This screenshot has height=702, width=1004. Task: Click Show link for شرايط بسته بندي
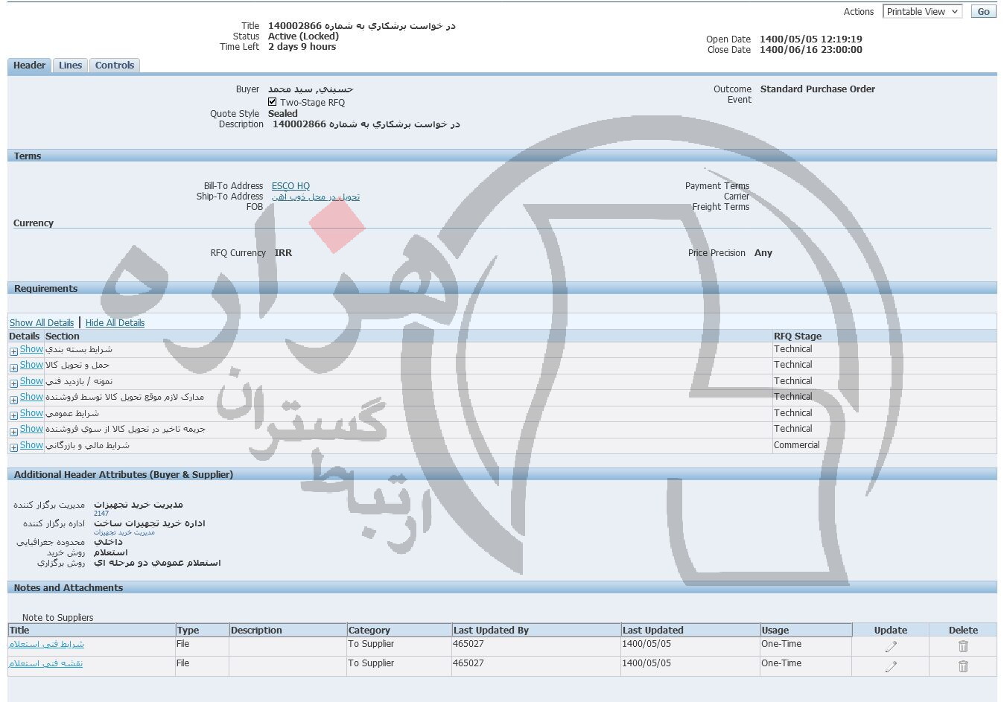click(x=31, y=349)
